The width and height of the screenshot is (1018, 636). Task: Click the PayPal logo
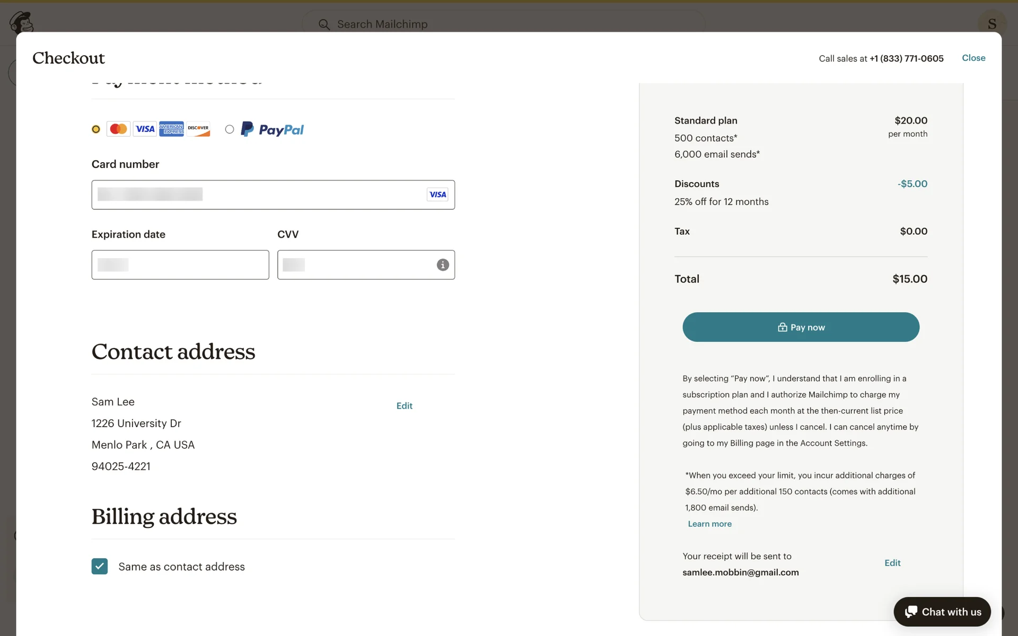(x=273, y=129)
